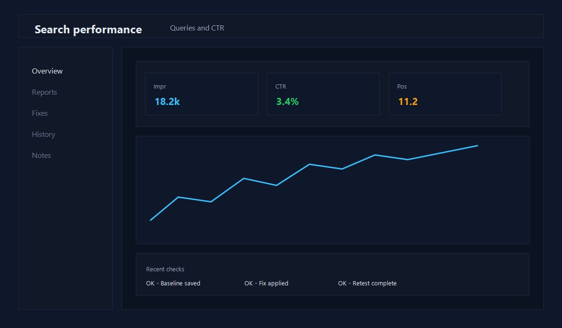Navigate to the Fixes page
This screenshot has width=562, height=328.
tap(39, 113)
